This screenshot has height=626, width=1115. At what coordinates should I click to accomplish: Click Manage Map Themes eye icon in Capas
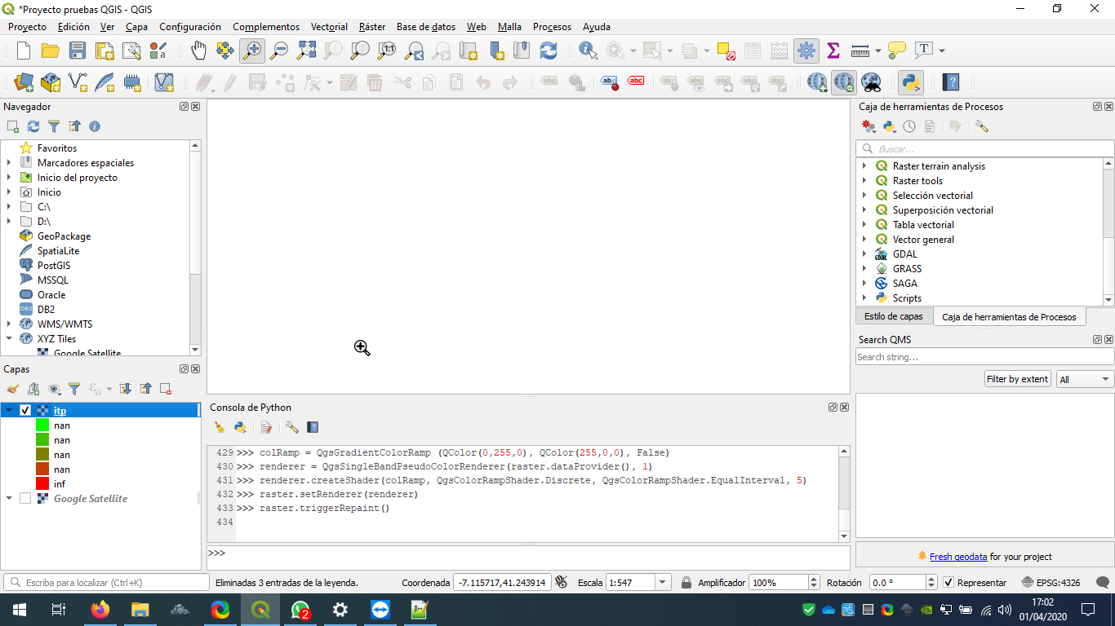54,389
